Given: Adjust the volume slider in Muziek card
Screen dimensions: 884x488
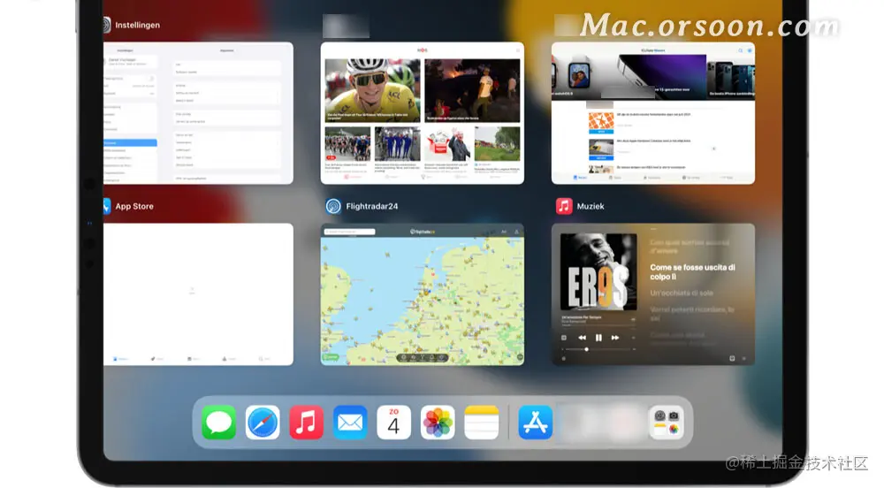Looking at the screenshot, I should tap(598, 349).
